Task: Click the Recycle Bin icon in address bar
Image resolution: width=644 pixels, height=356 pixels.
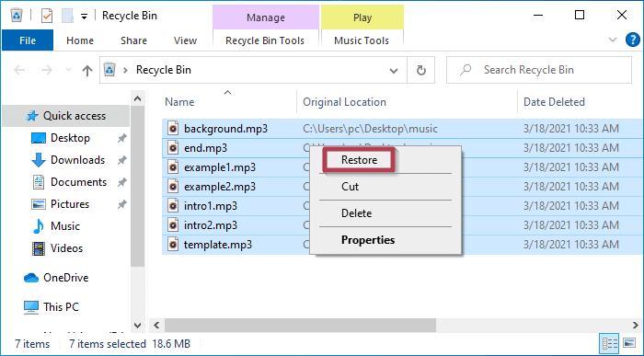Action: 109,70
